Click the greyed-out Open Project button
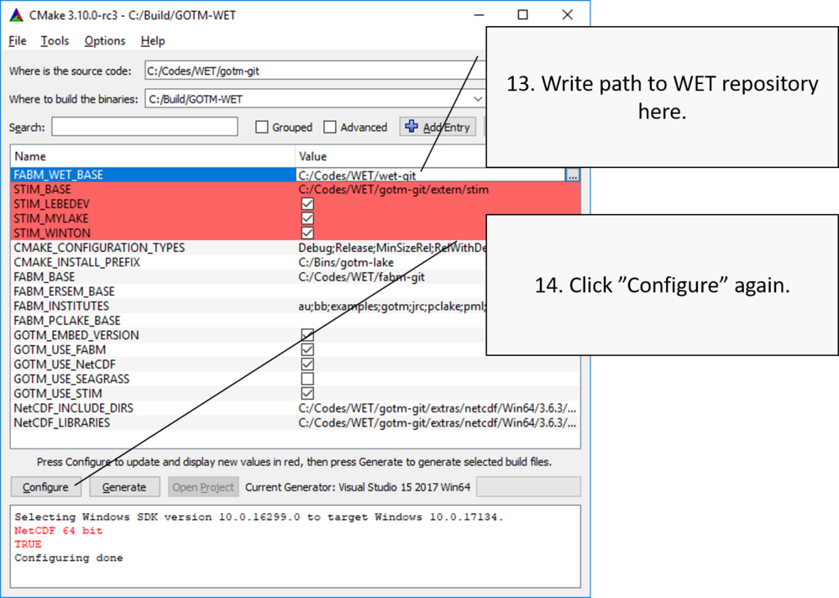 202,487
